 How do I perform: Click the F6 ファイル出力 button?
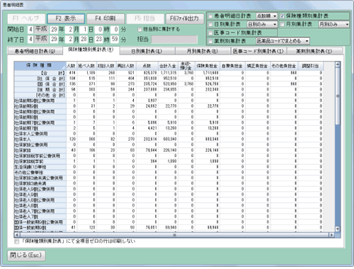[185, 18]
